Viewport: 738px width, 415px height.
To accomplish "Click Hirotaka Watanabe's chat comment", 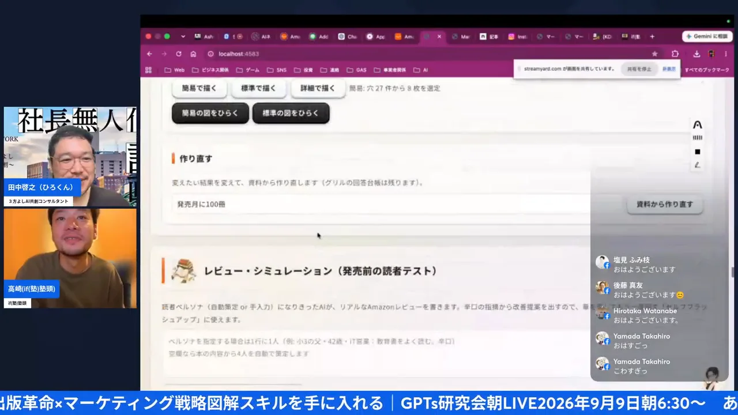I will (646, 320).
